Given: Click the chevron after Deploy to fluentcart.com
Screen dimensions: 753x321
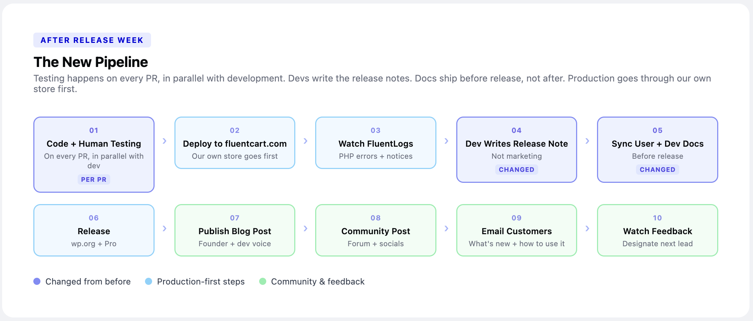Looking at the screenshot, I should [306, 141].
